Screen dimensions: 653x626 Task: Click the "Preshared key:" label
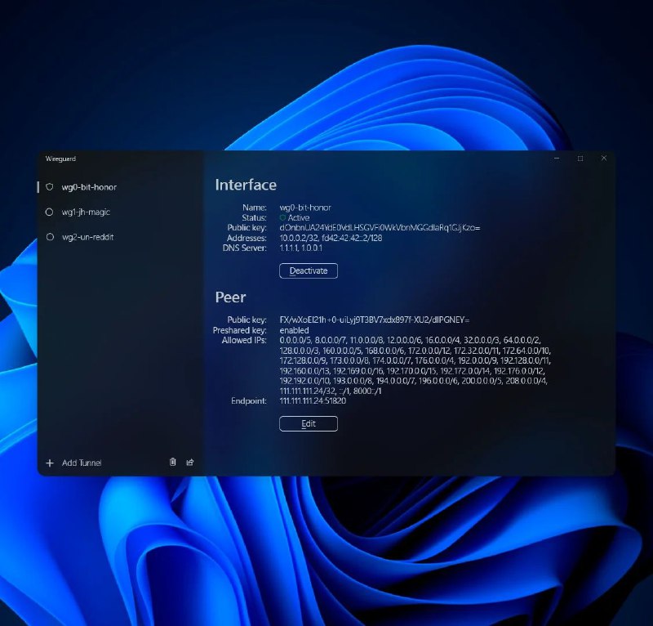pyautogui.click(x=239, y=330)
